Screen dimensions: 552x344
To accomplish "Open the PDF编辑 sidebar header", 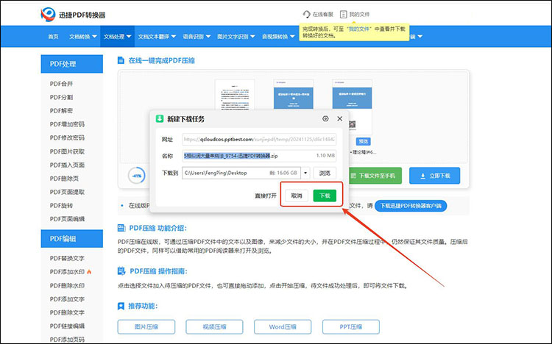I will coord(72,239).
